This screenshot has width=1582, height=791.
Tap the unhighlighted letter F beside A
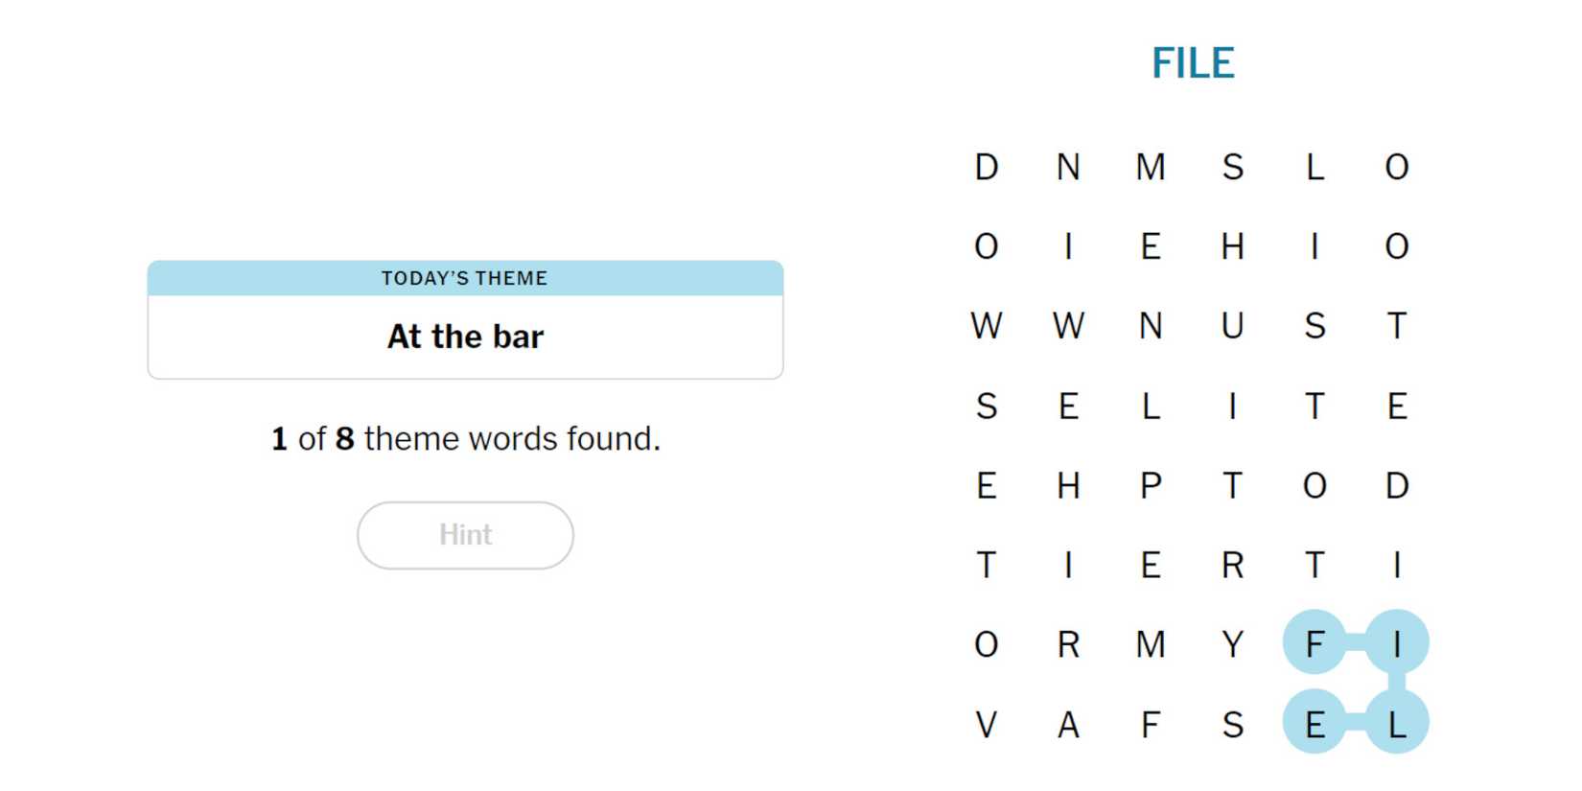[1151, 725]
